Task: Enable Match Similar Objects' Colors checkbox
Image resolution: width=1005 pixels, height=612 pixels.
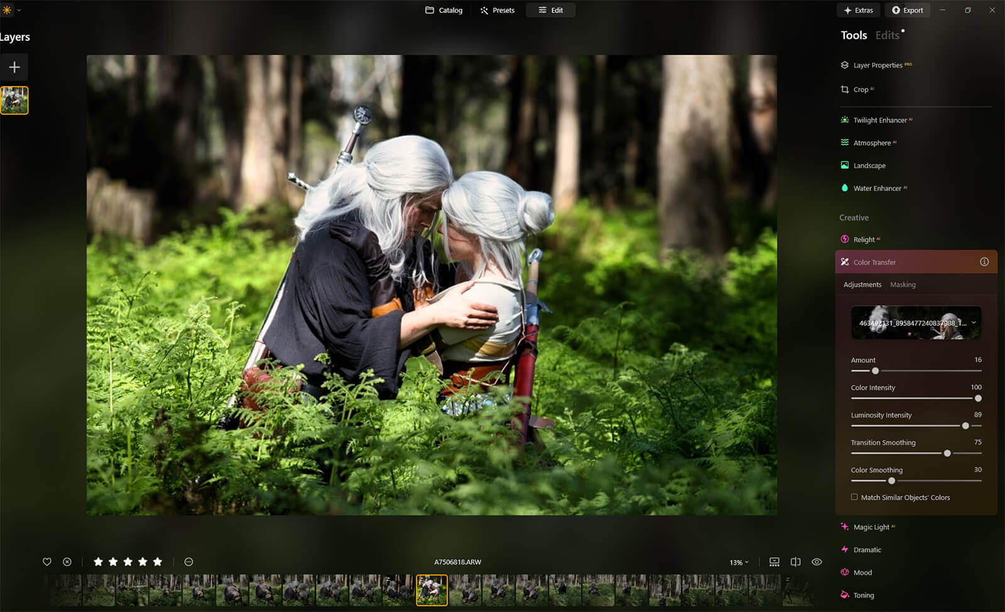Action: 854,497
